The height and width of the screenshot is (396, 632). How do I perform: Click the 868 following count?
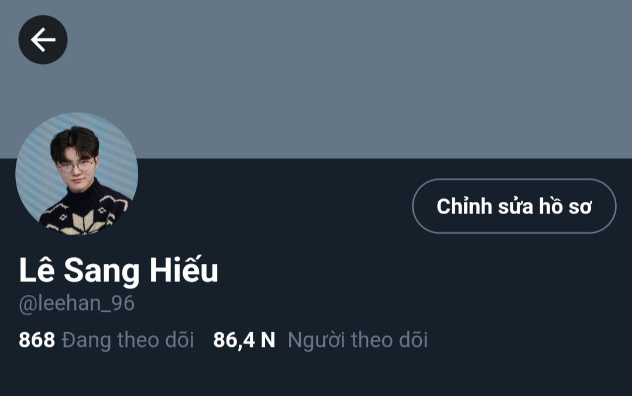(37, 340)
